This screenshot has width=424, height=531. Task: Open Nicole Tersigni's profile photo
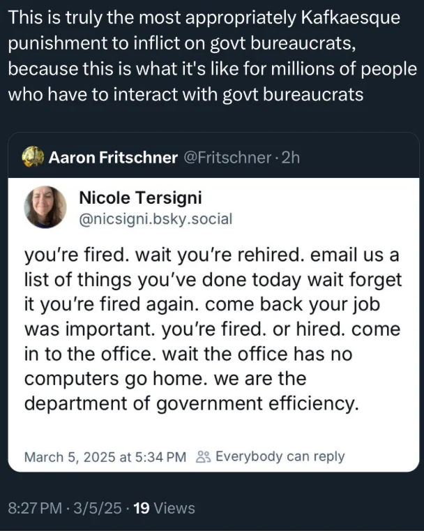45,208
